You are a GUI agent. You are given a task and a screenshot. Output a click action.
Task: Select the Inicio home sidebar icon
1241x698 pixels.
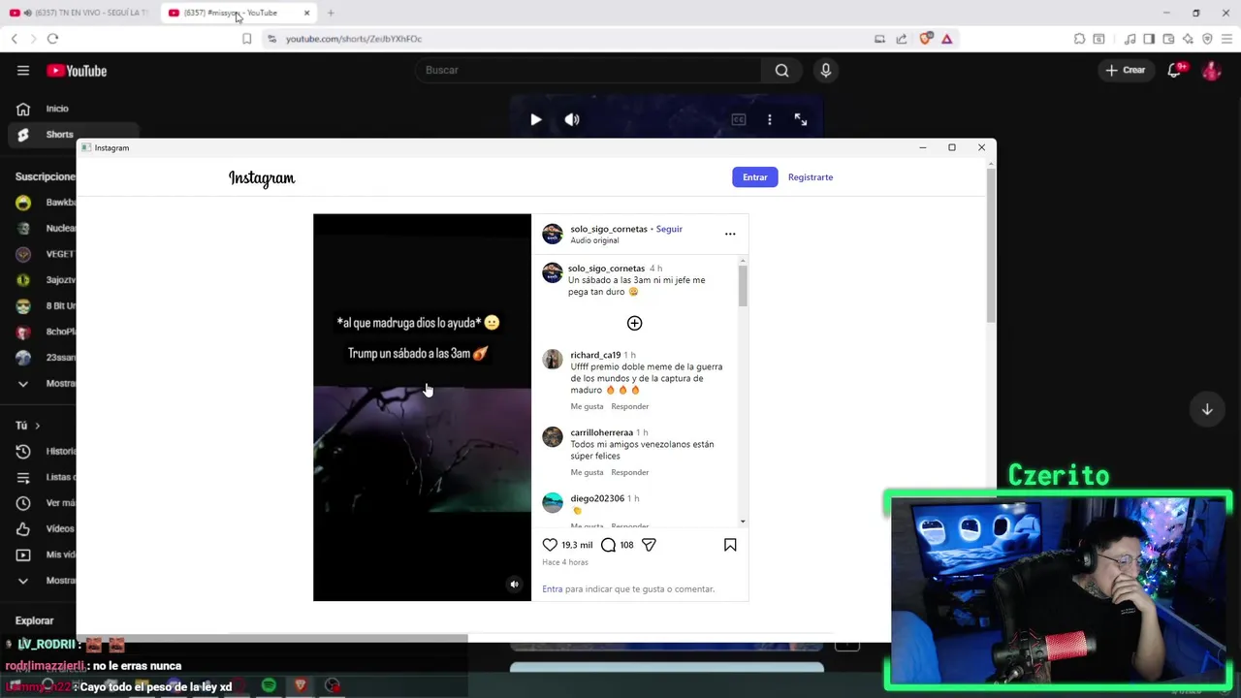coord(23,109)
